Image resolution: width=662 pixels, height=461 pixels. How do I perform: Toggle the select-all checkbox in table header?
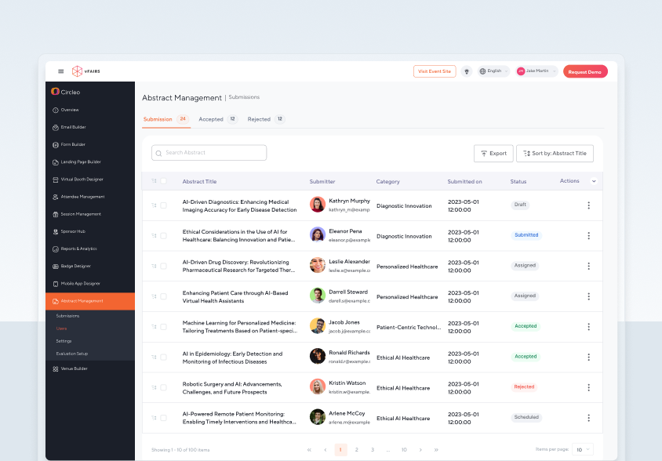tap(163, 181)
